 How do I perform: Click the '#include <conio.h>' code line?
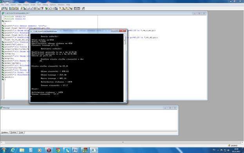point(15,19)
